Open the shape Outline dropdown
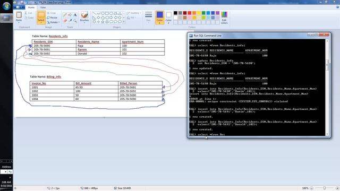 pyautogui.click(x=134, y=13)
